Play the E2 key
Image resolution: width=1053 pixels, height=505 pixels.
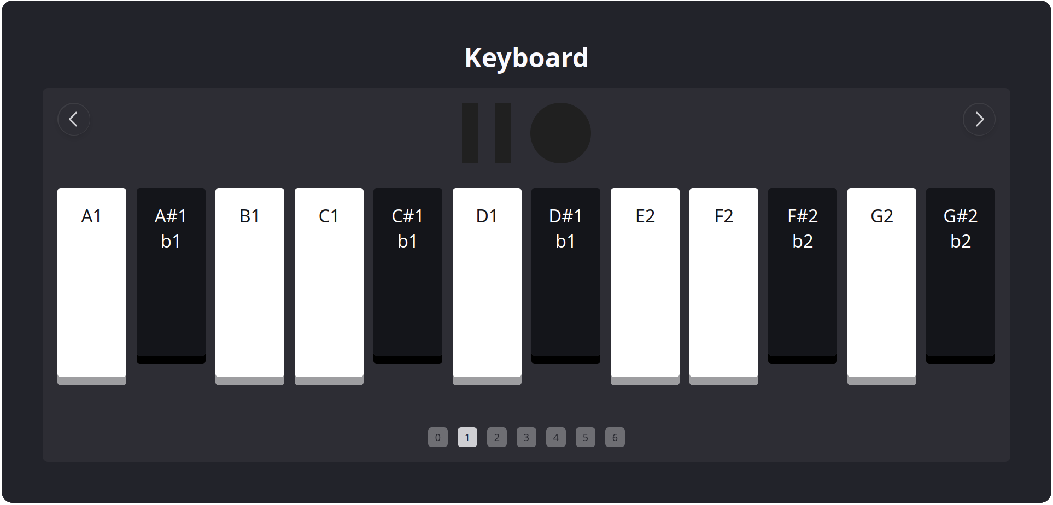coord(645,284)
